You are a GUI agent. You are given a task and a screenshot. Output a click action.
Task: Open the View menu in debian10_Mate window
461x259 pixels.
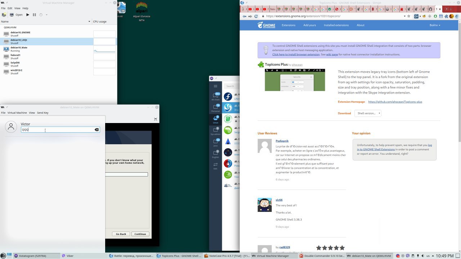tap(32, 113)
